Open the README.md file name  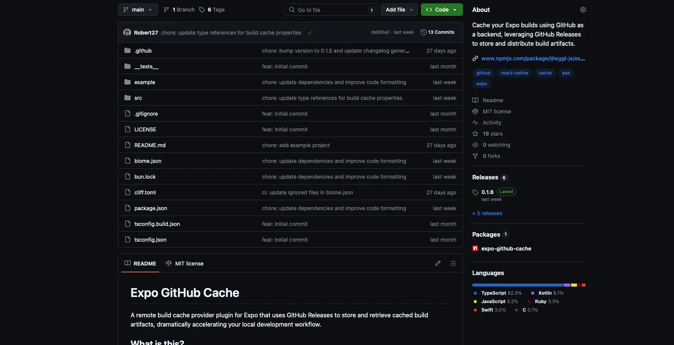click(x=150, y=145)
